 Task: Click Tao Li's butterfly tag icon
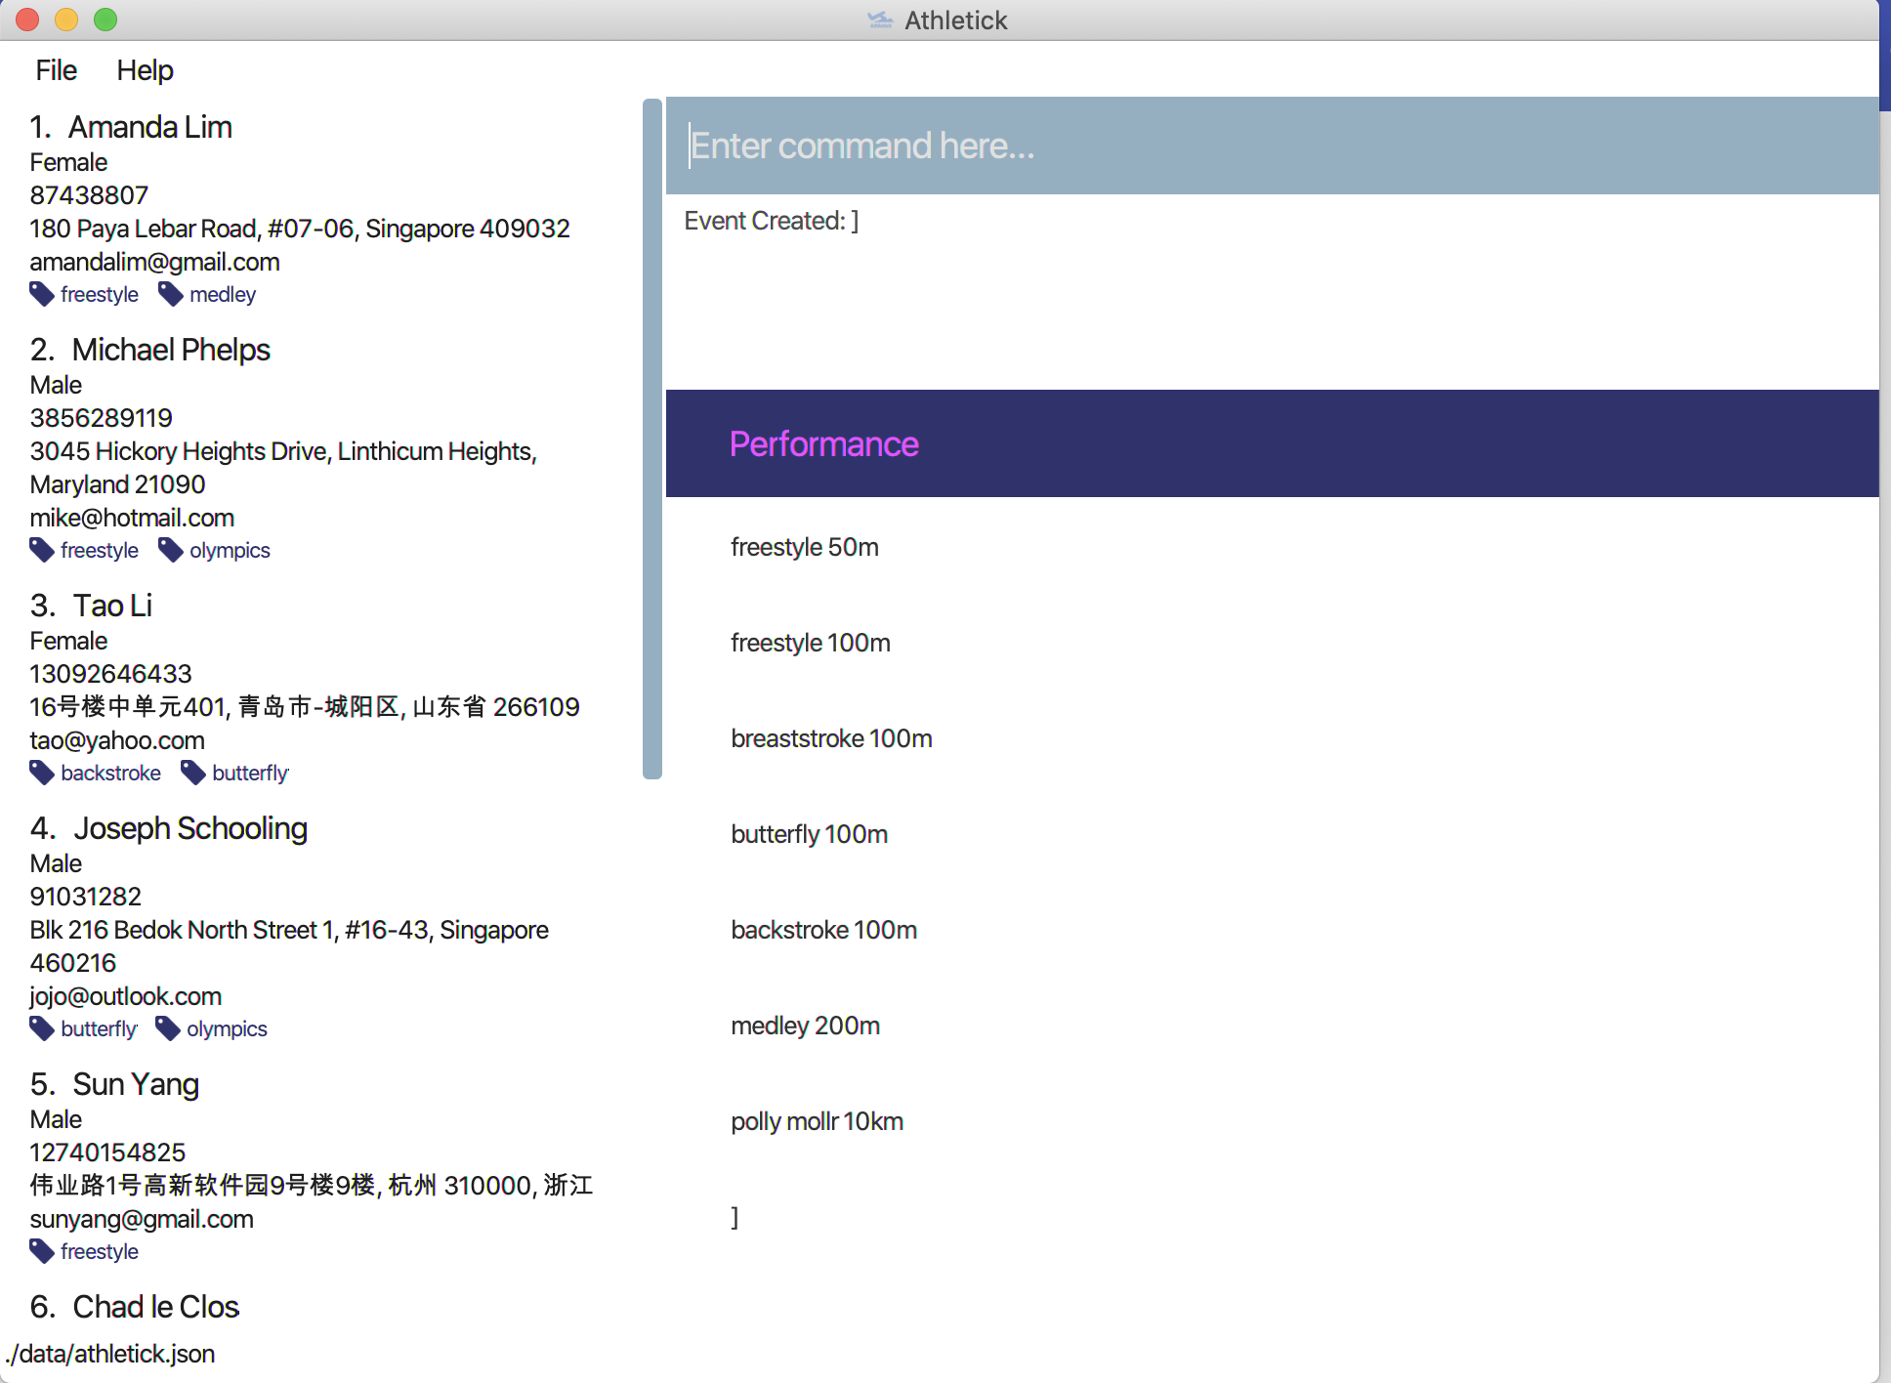pyautogui.click(x=193, y=773)
